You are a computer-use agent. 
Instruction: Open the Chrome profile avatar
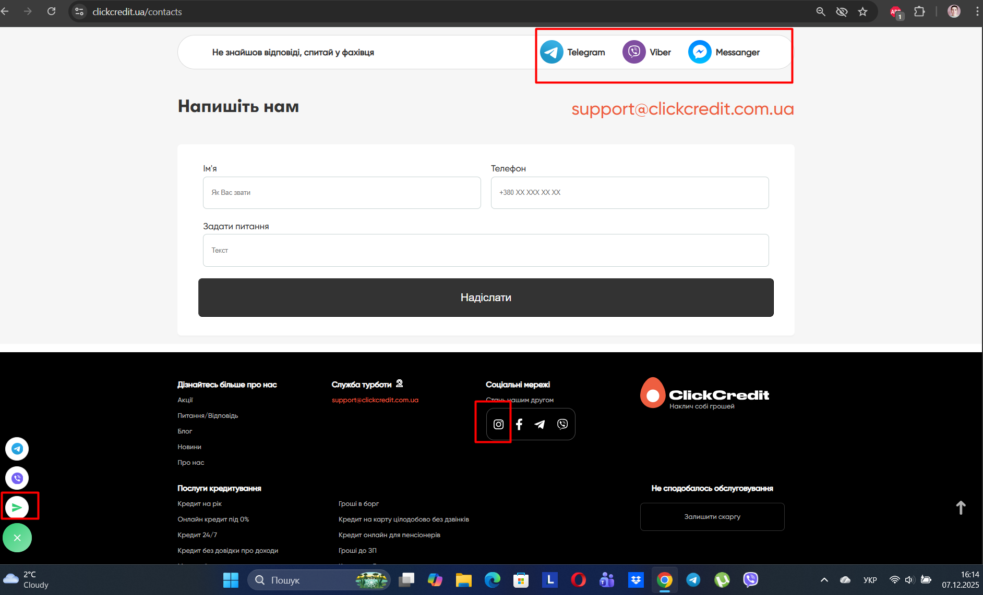tap(954, 11)
